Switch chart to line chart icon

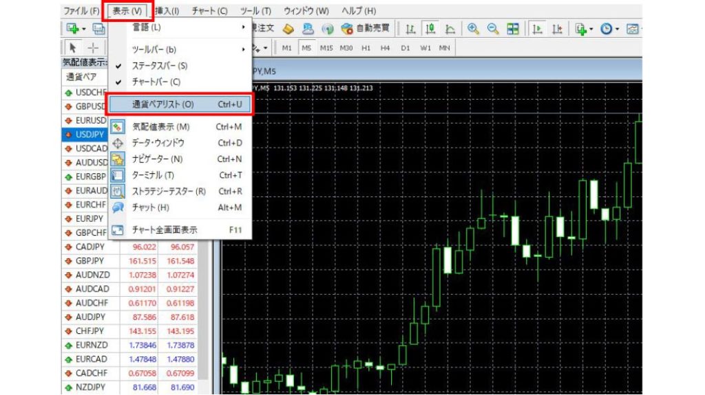tap(450, 29)
